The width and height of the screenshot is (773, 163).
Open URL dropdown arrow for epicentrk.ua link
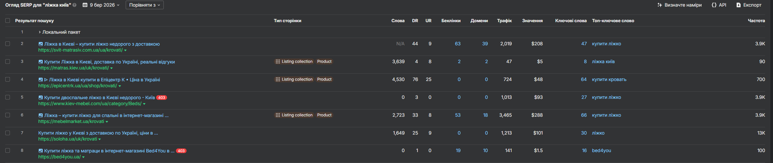tap(120, 86)
